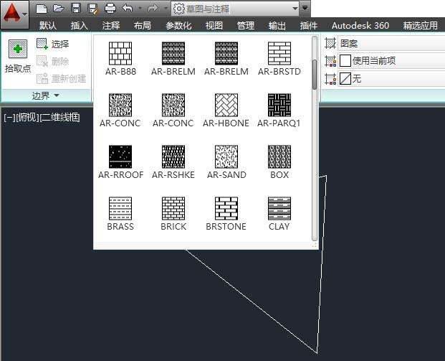Click the Undo arrow icon
Image resolution: width=445 pixels, height=361 pixels.
click(128, 9)
